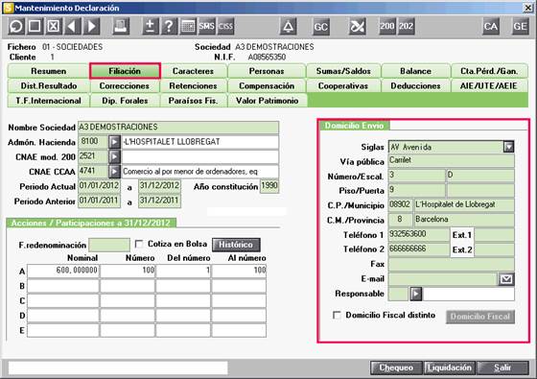Click the Nombre Sociedad field
This screenshot has width=537, height=379.
178,127
